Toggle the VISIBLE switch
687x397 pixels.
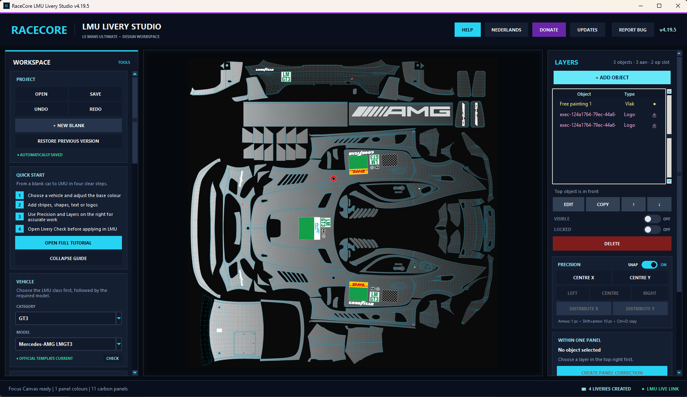[651, 219]
